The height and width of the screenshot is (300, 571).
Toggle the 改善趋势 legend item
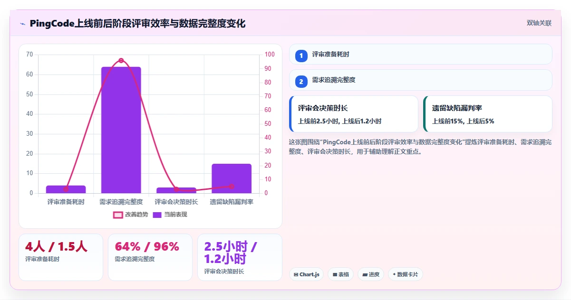[131, 215]
